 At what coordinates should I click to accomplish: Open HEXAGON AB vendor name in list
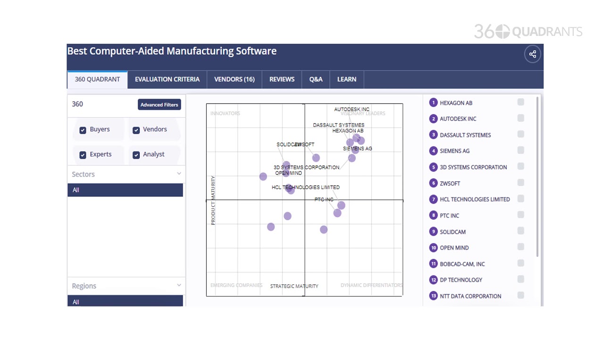pyautogui.click(x=456, y=103)
